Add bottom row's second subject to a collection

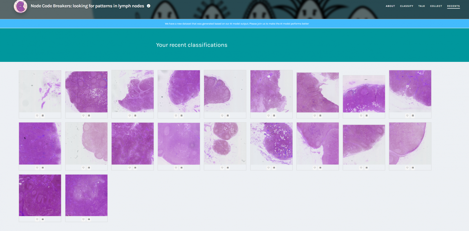click(89, 219)
